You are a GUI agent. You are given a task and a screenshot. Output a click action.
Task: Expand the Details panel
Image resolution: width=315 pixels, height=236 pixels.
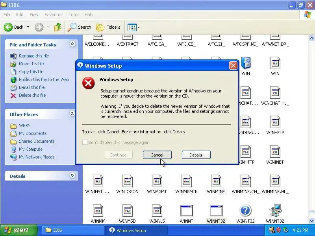click(x=72, y=175)
